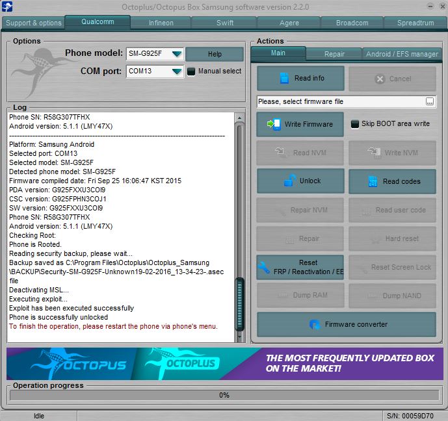The width and height of the screenshot is (448, 421).
Task: Click log line 'Deactivating MSL...'
Action: [39, 290]
